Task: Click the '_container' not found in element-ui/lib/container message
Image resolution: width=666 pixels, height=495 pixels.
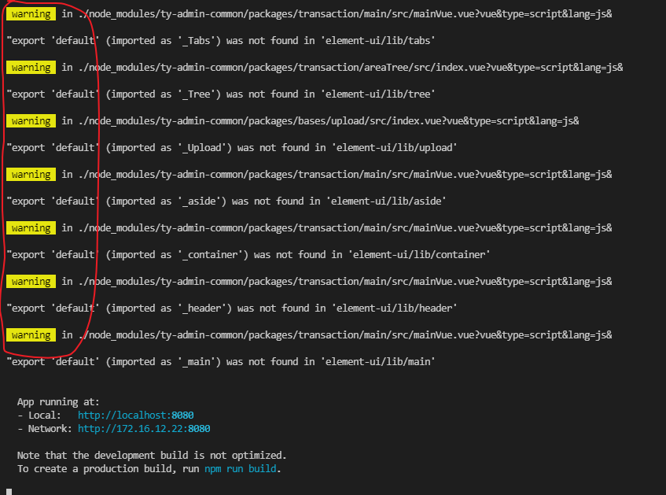Action: click(x=248, y=255)
